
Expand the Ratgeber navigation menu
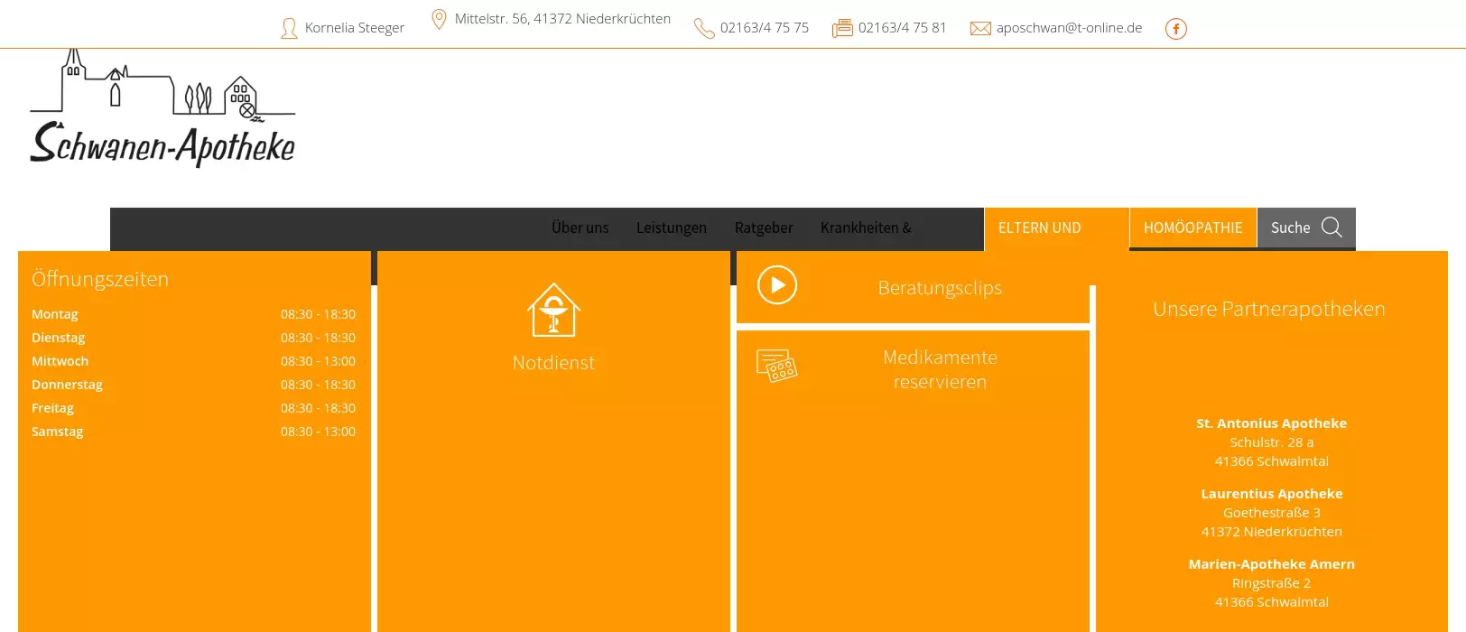click(x=764, y=228)
